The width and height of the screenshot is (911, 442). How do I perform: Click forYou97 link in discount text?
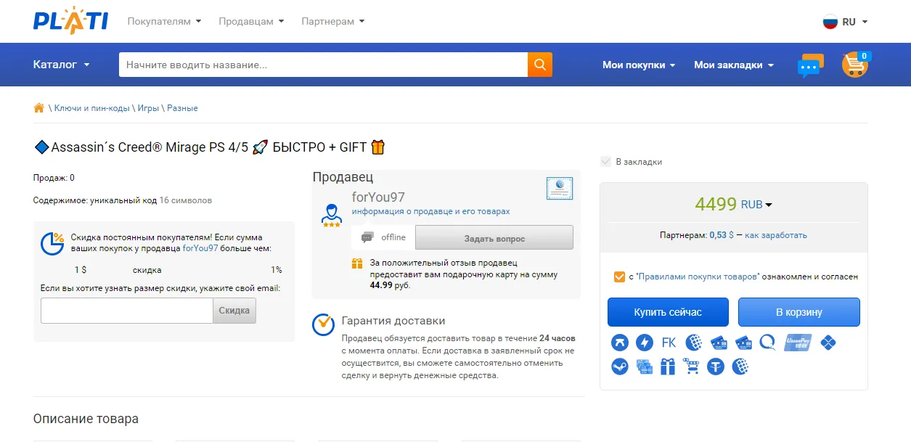tap(200, 248)
